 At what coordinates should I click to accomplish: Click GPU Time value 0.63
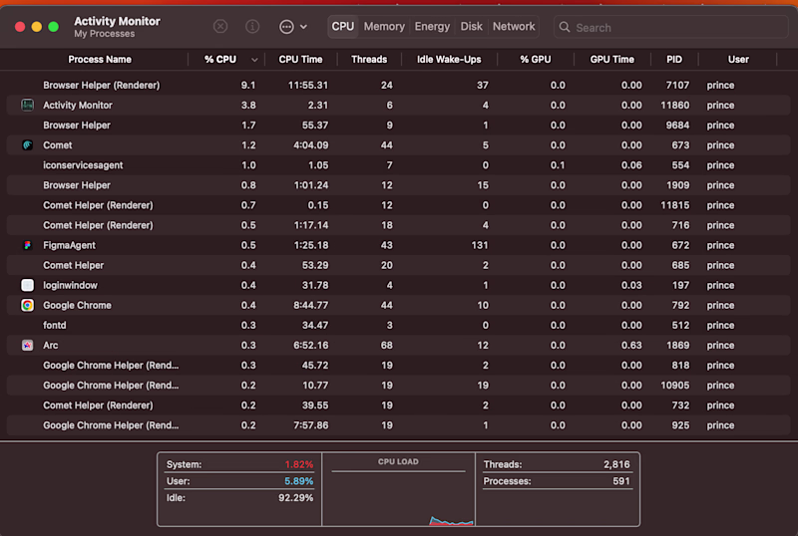click(631, 346)
